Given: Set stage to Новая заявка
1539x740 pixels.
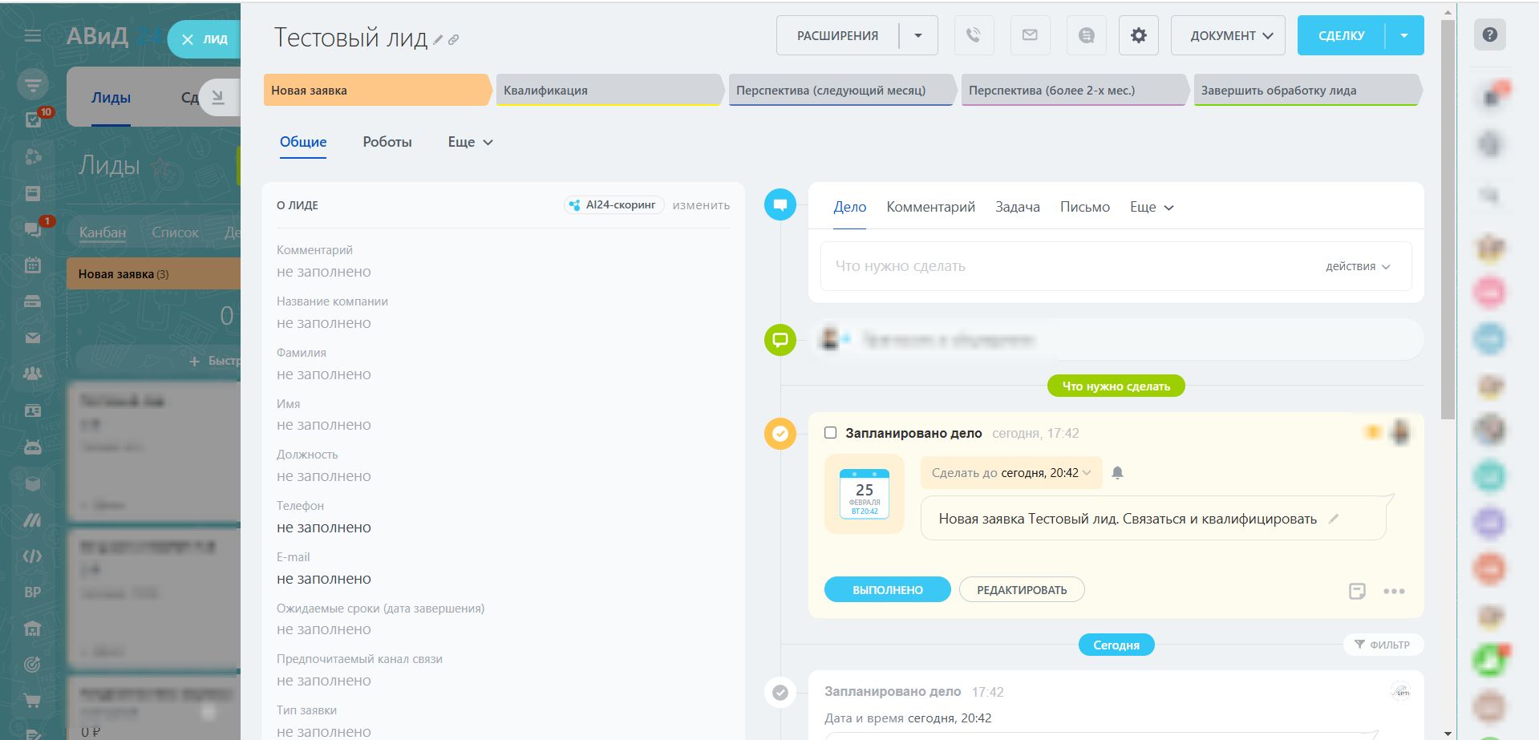Looking at the screenshot, I should (377, 91).
